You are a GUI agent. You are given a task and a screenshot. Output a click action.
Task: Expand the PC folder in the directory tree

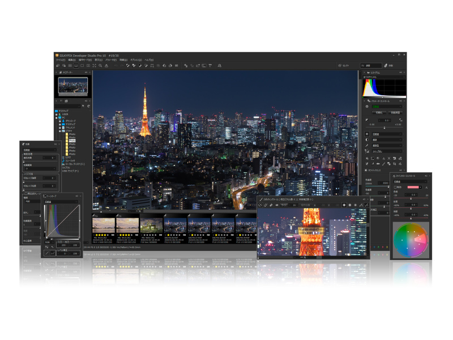[x=56, y=118]
